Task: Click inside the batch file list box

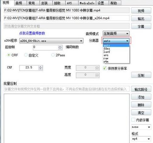Action: pos(67,118)
